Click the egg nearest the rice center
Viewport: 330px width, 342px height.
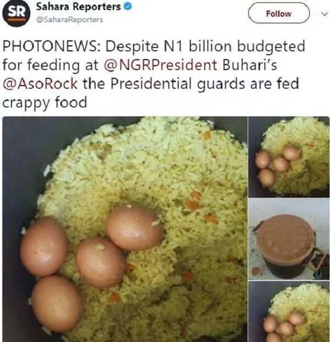(134, 228)
